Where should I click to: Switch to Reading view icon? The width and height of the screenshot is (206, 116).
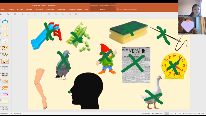(x=176, y=113)
